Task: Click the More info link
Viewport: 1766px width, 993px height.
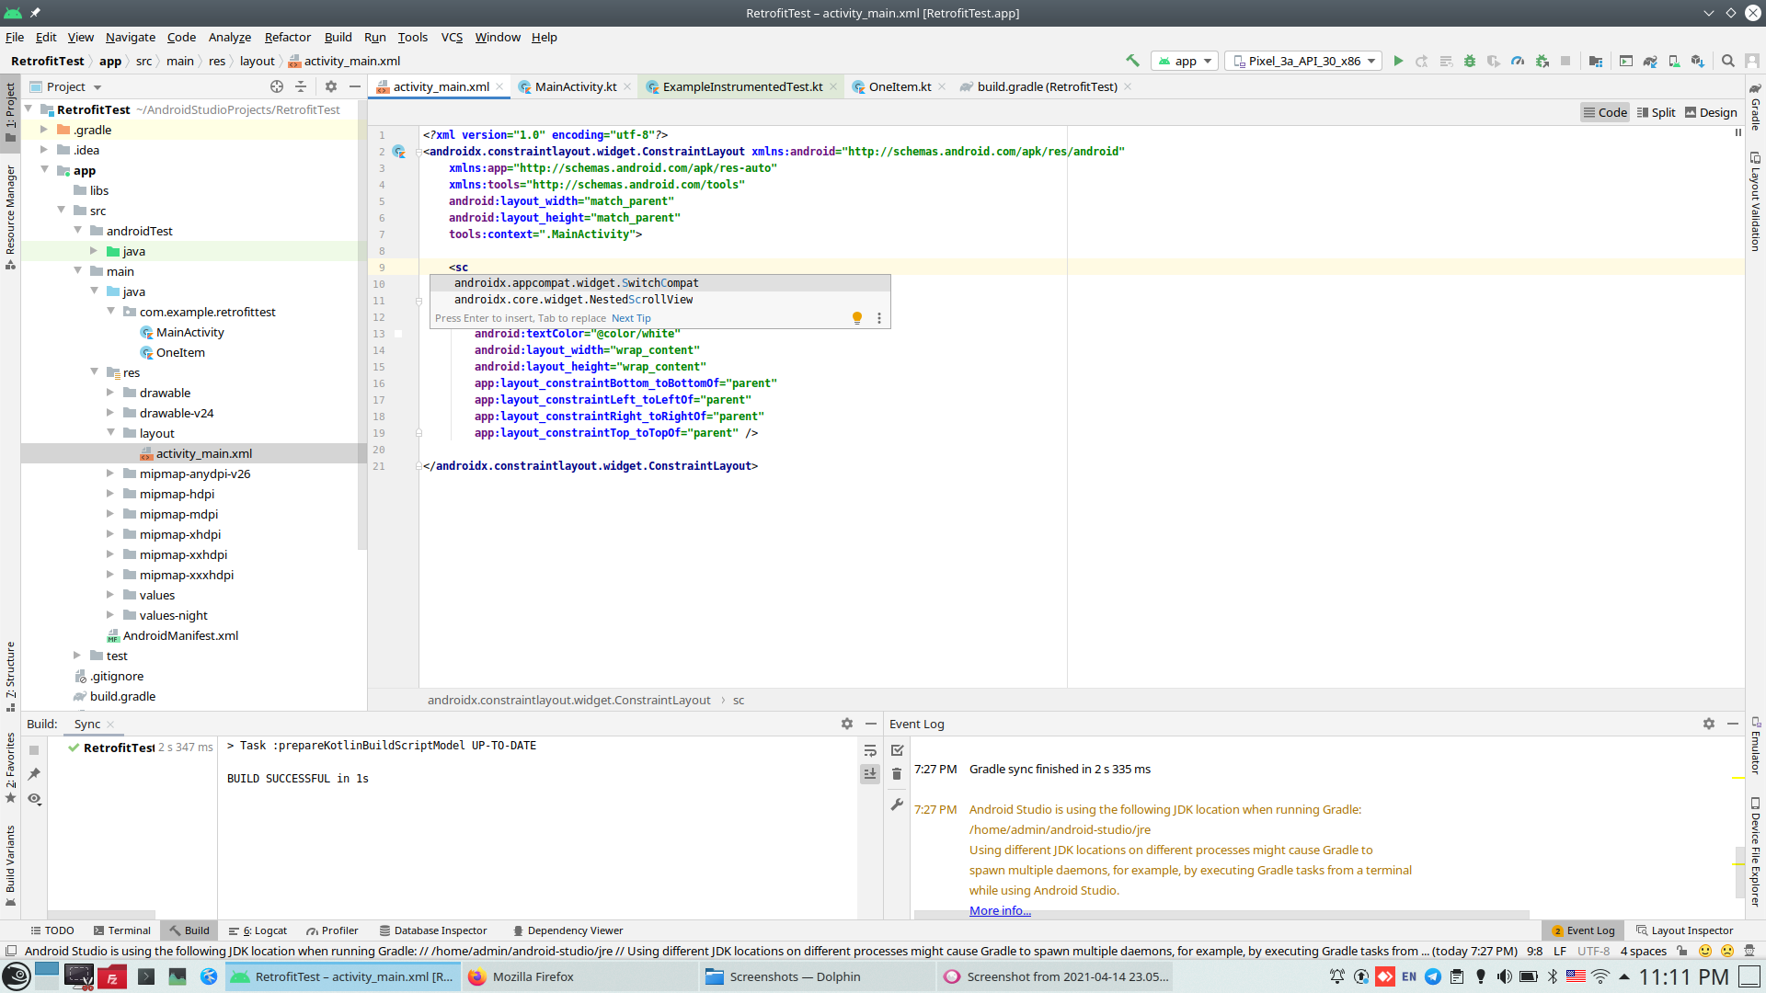Action: pos(1000,910)
